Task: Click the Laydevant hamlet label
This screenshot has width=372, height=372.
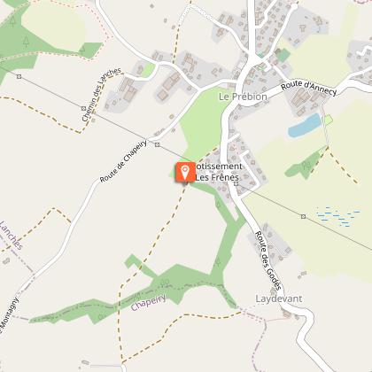Action: point(279,298)
